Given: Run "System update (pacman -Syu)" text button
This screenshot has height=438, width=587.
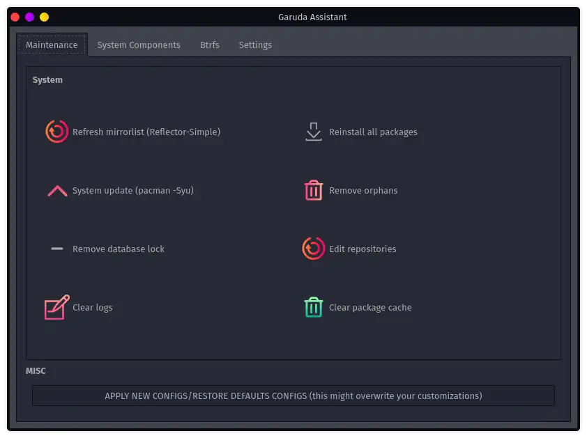Looking at the screenshot, I should coord(133,190).
